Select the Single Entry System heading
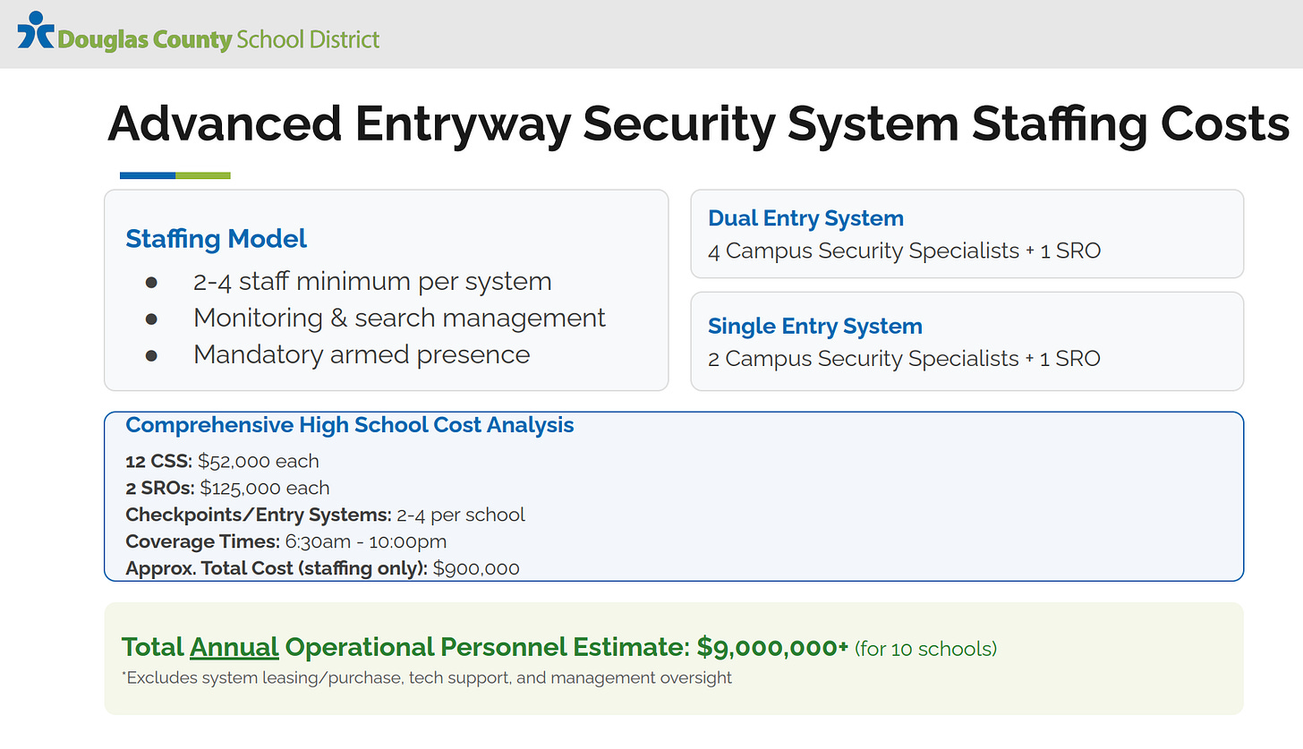This screenshot has width=1303, height=749. click(814, 327)
